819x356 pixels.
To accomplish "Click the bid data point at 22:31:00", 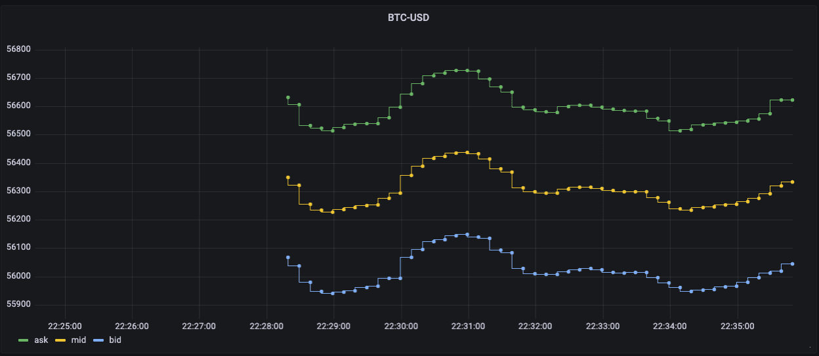I will point(467,234).
